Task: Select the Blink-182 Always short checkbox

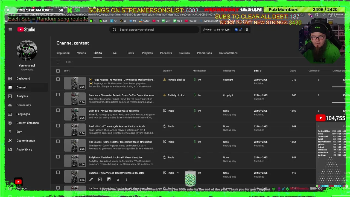Action: point(58,110)
